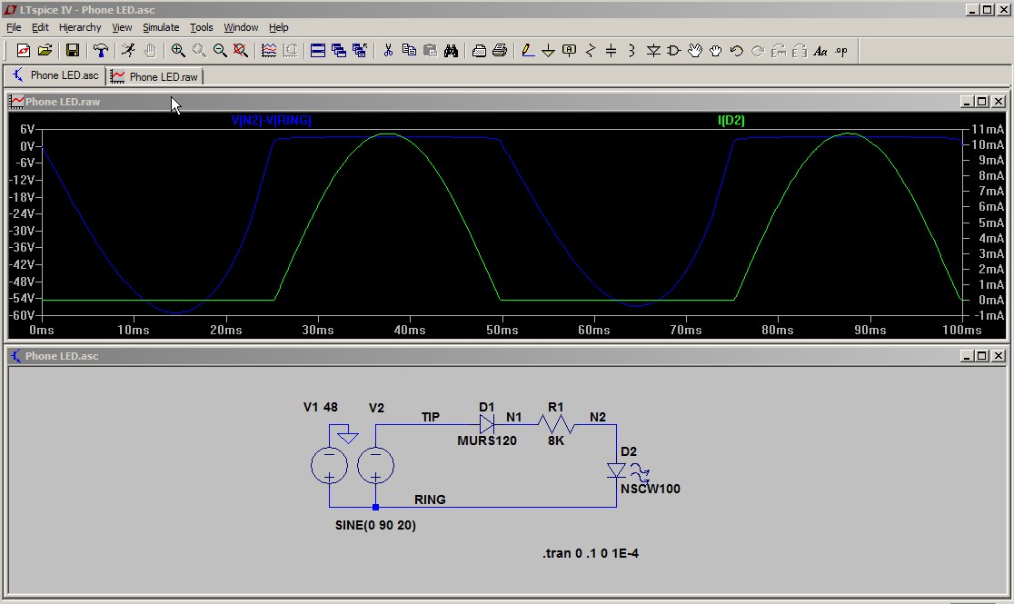Image resolution: width=1014 pixels, height=604 pixels.
Task: Select the Place Capacitor tool
Action: 611,51
